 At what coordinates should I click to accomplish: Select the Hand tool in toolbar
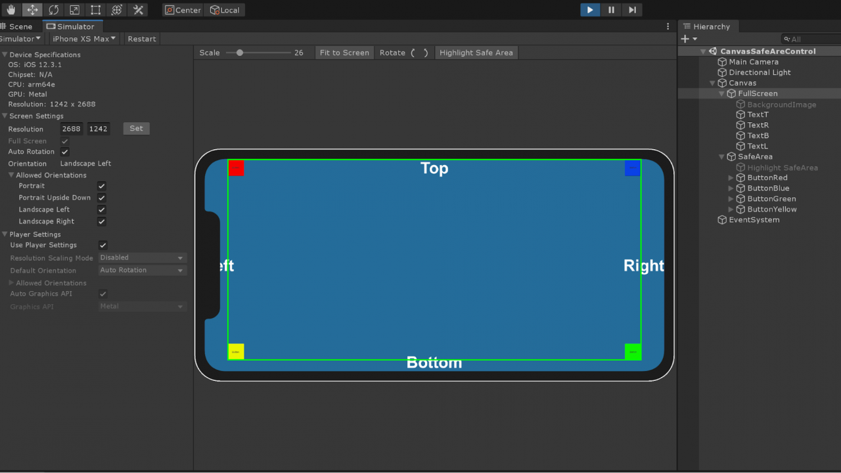(11, 10)
